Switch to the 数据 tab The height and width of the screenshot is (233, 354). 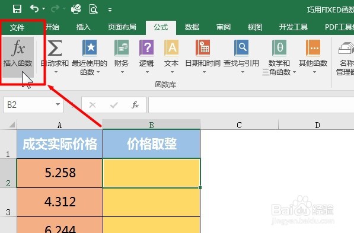pyautogui.click(x=192, y=27)
